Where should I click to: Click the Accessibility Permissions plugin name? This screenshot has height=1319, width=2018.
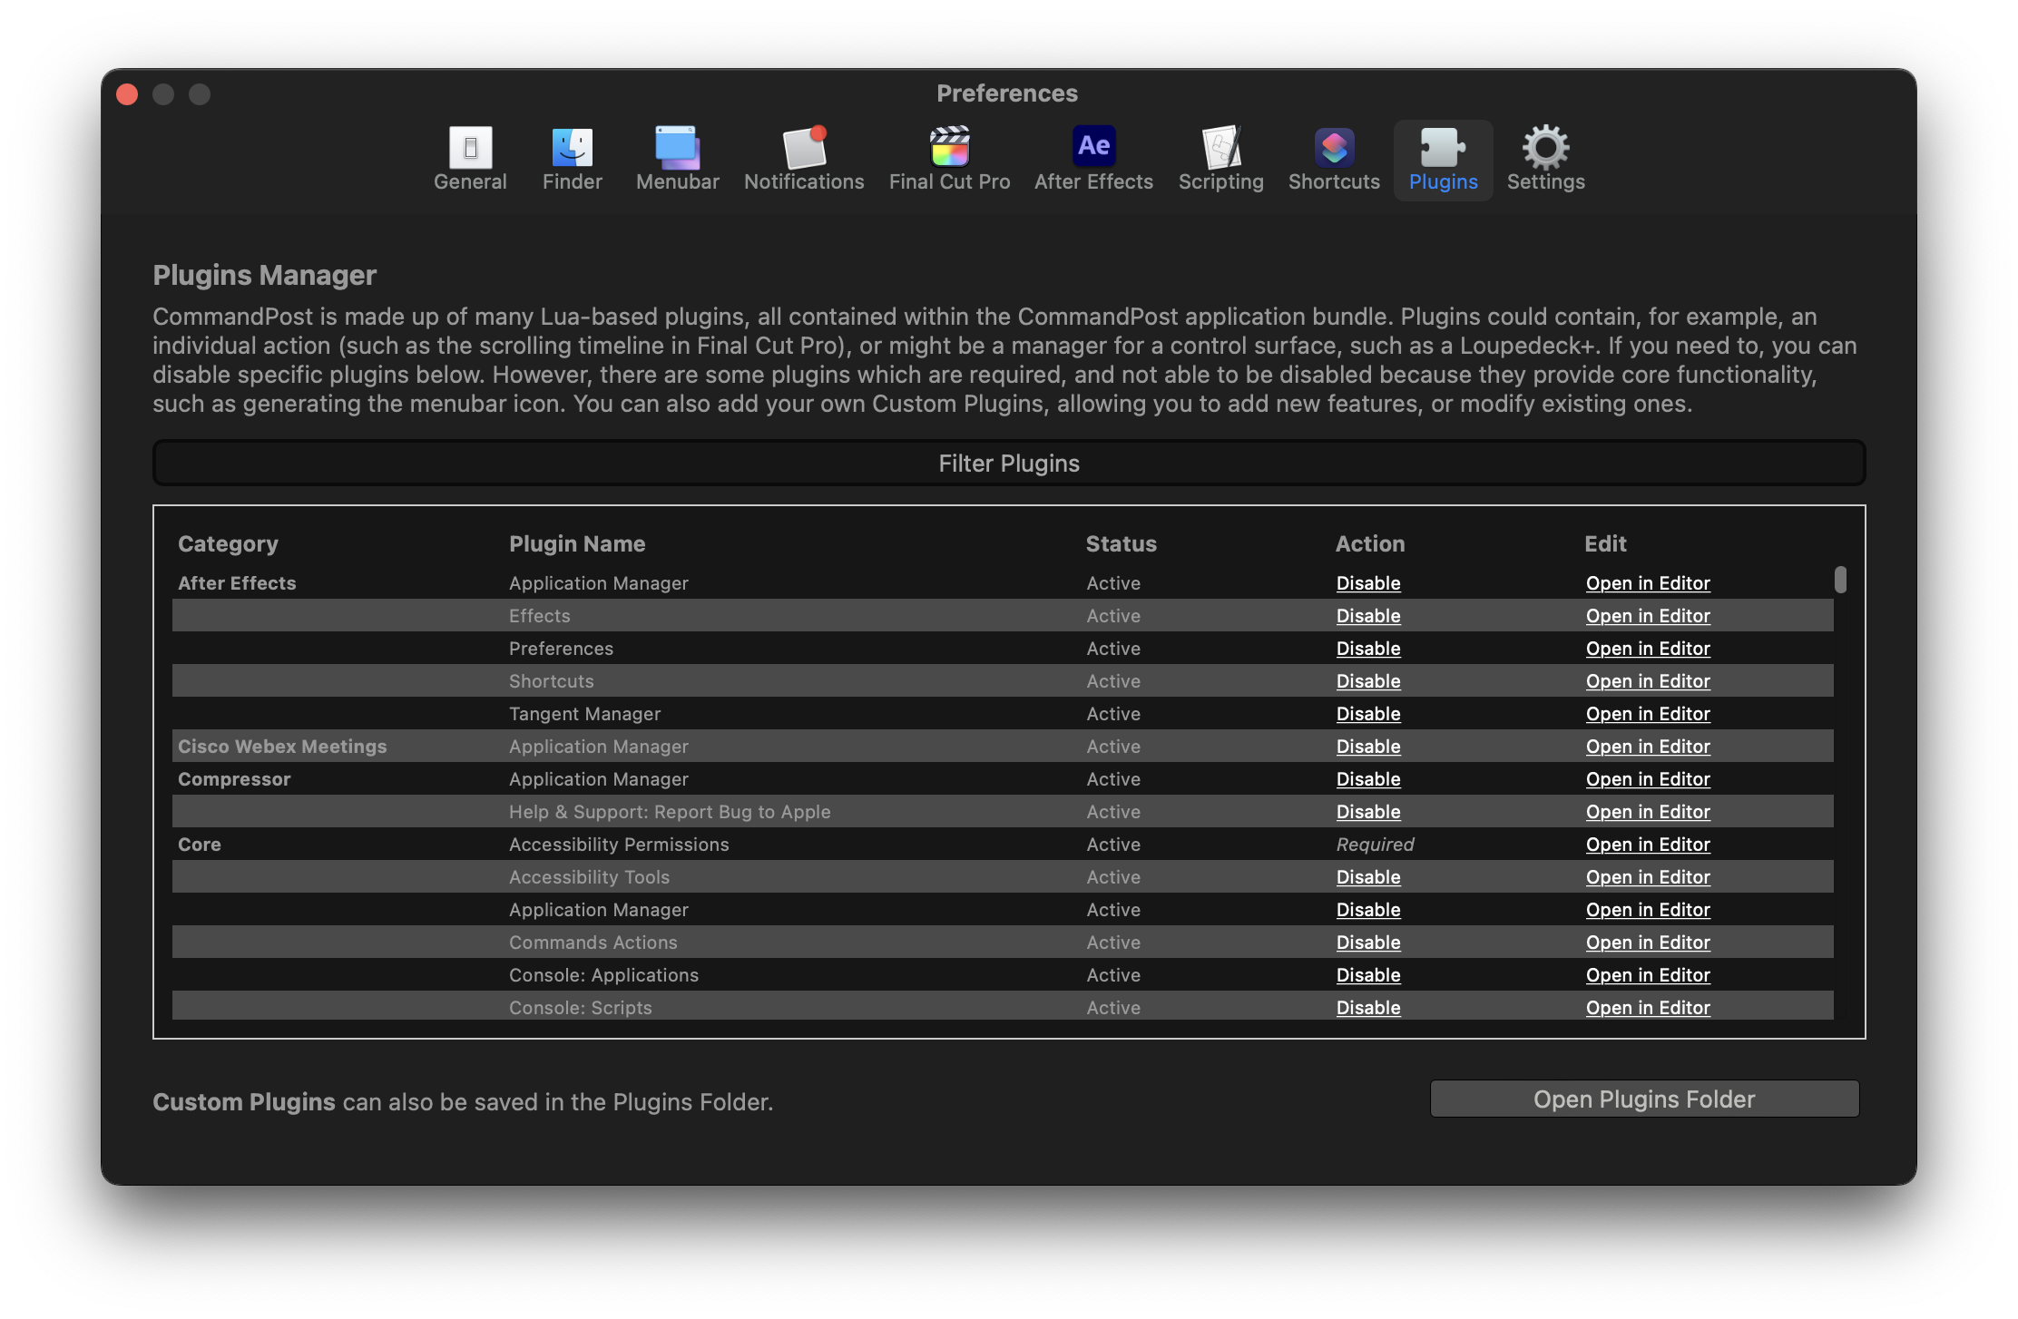[619, 845]
